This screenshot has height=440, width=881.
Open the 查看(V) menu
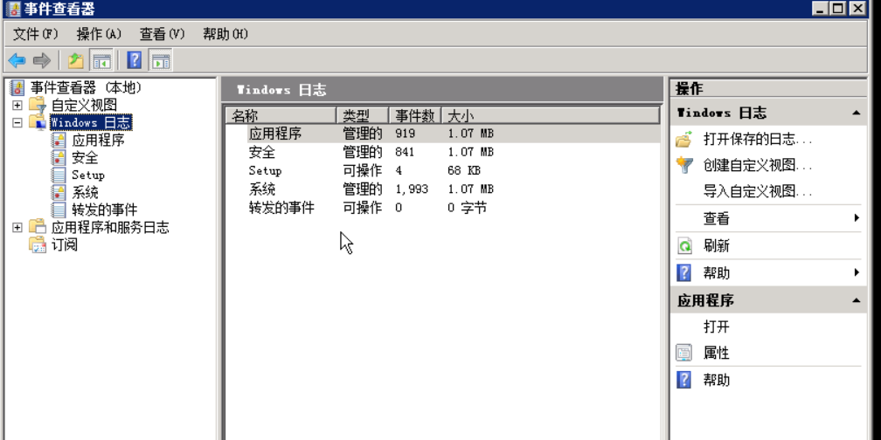[162, 34]
